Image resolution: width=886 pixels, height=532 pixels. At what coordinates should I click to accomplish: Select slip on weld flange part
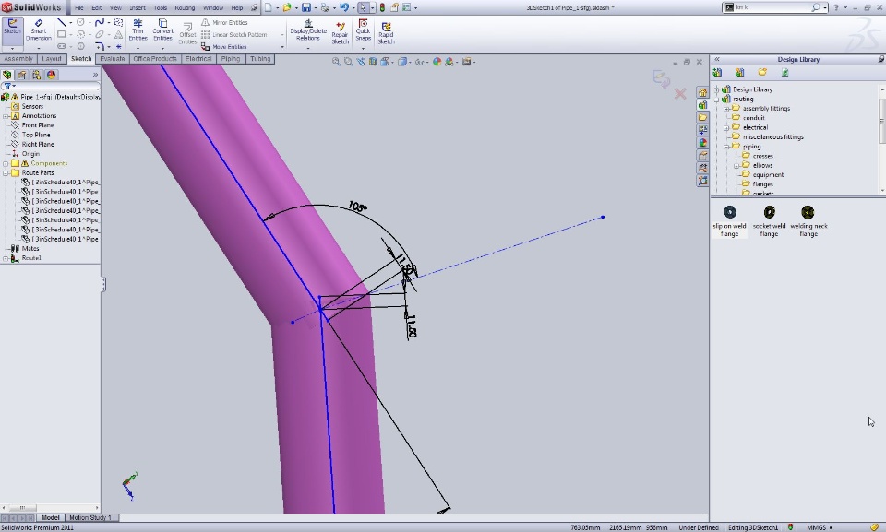pos(729,220)
